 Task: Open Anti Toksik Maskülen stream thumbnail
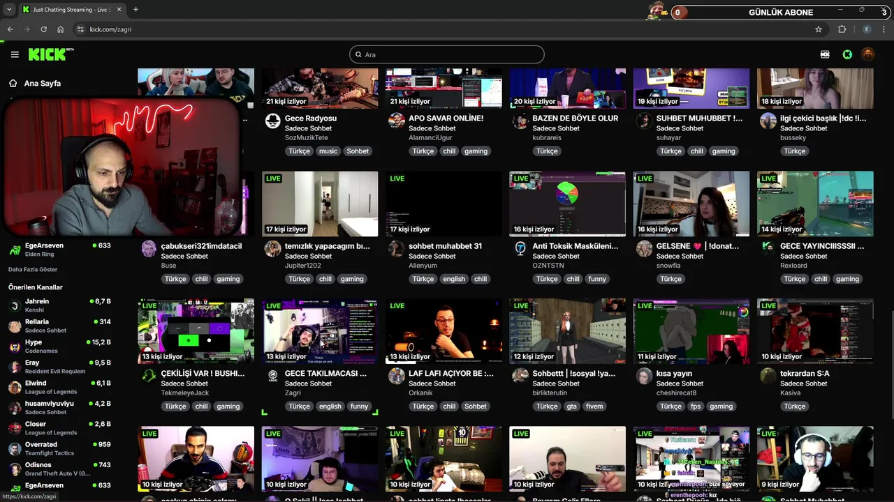(567, 204)
